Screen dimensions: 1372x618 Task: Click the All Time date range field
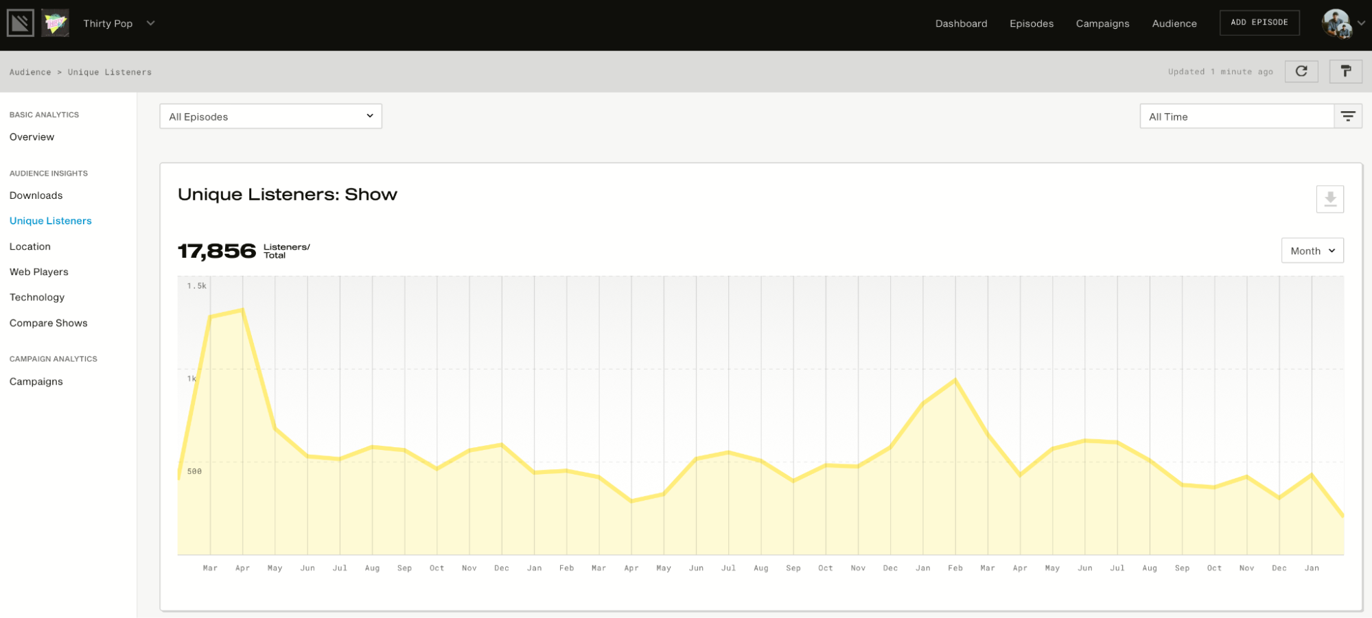coord(1237,117)
